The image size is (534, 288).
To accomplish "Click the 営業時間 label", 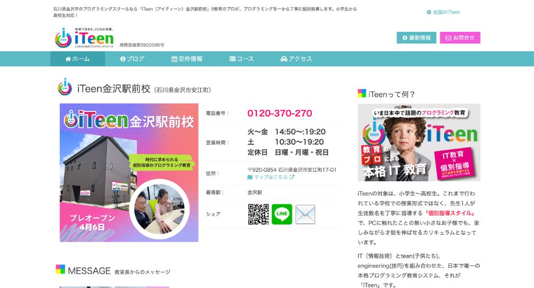I will click(217, 142).
